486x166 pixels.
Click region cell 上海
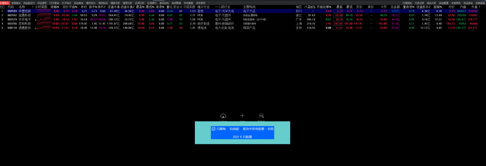coord(299,23)
